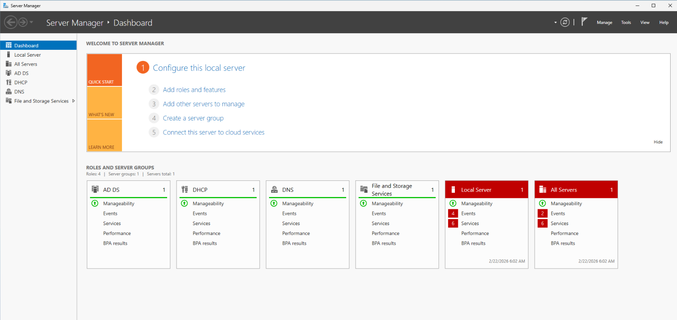Click DNS Manageability green status icon
Viewport: 677px width, 320px height.
coord(274,203)
